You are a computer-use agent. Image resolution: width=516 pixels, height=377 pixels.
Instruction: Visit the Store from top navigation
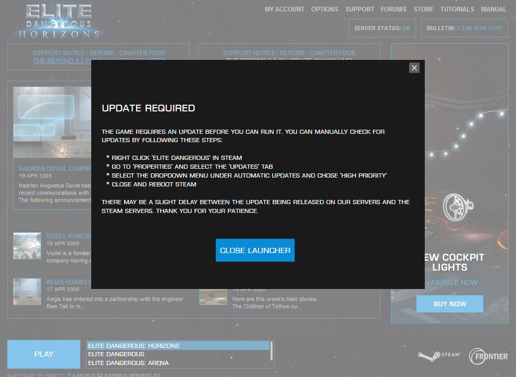coord(424,9)
